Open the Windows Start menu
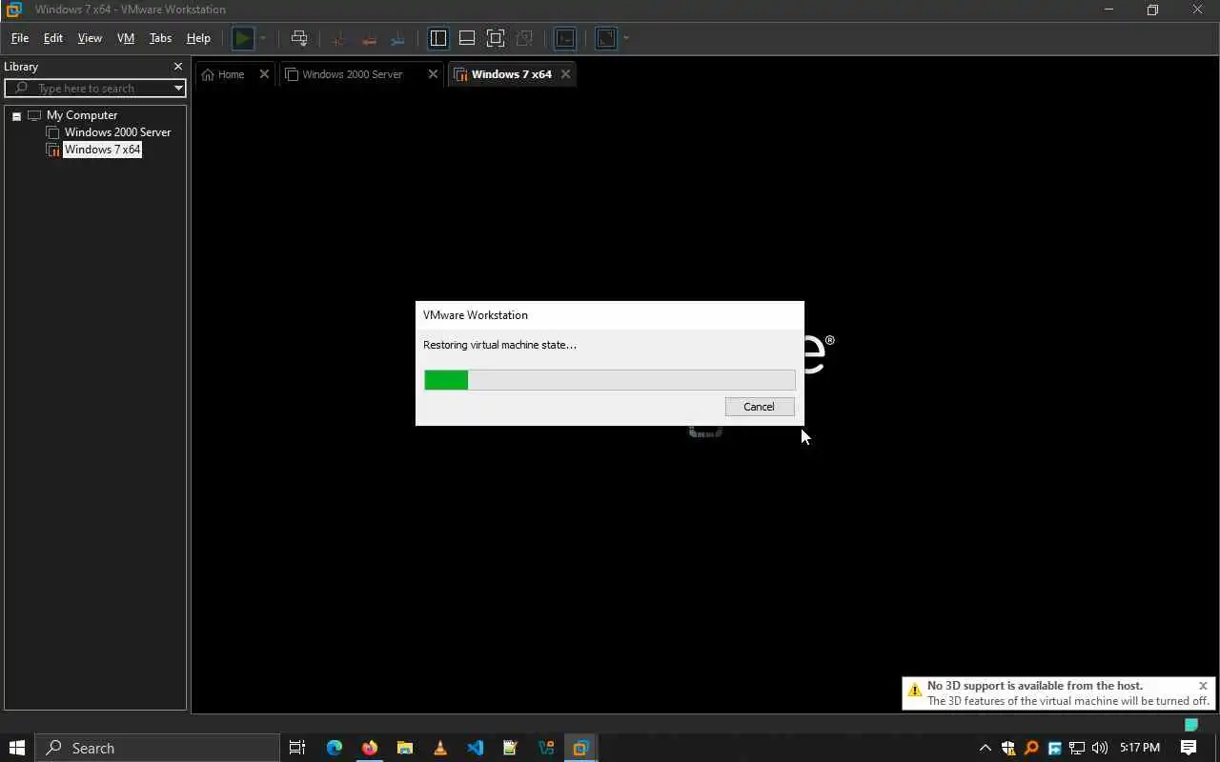The image size is (1220, 762). click(16, 748)
